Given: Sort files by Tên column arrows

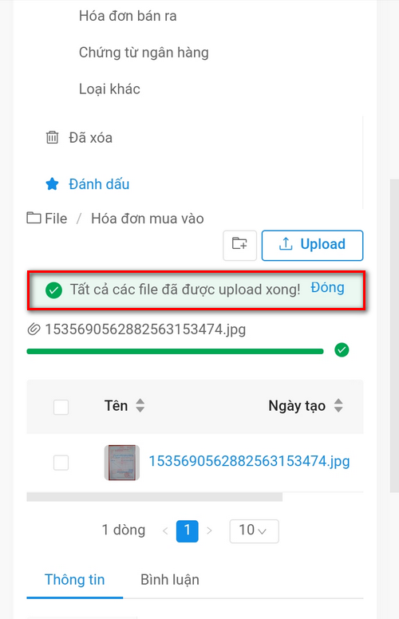Looking at the screenshot, I should 140,405.
